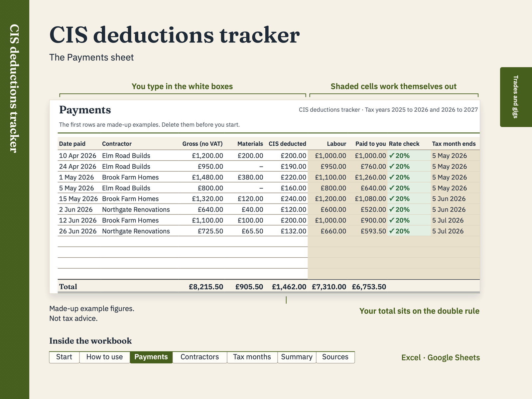This screenshot has height=399, width=532.
Task: Select the 15 May 2026 date cell
Action: click(78, 199)
